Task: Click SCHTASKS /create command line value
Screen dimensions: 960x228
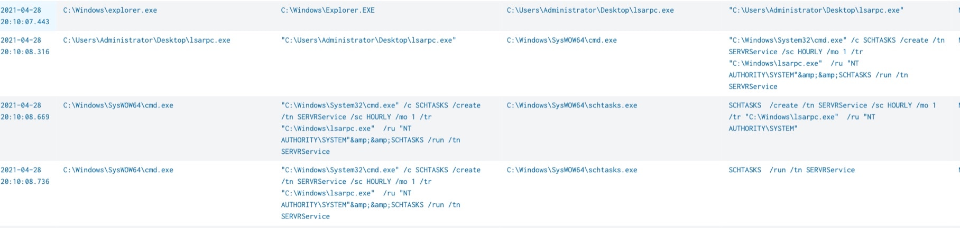Action: coord(832,117)
